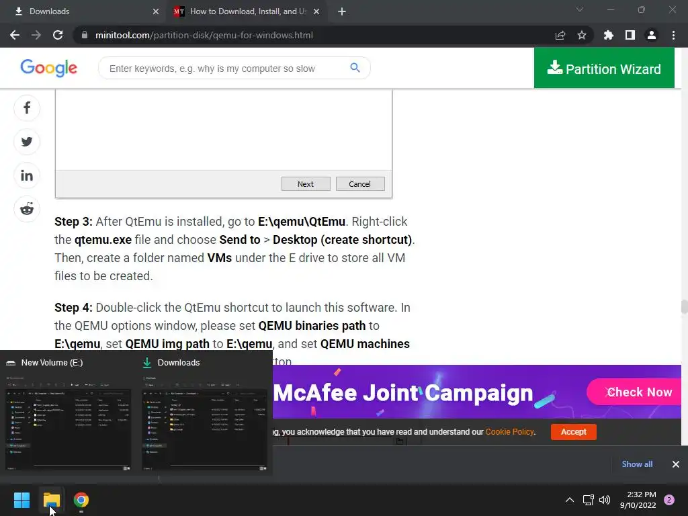Share the article on Facebook

coord(27,108)
